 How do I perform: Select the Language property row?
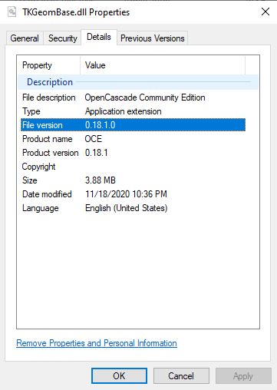click(x=133, y=208)
